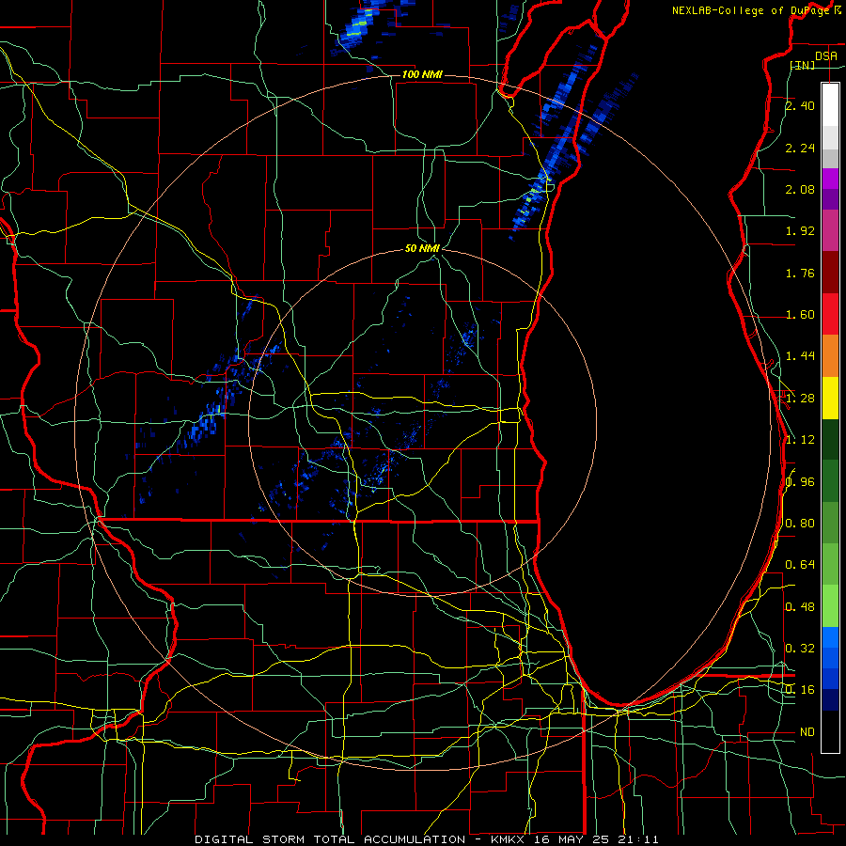
Task: Click the 0.48 legend value
Action: tap(800, 607)
